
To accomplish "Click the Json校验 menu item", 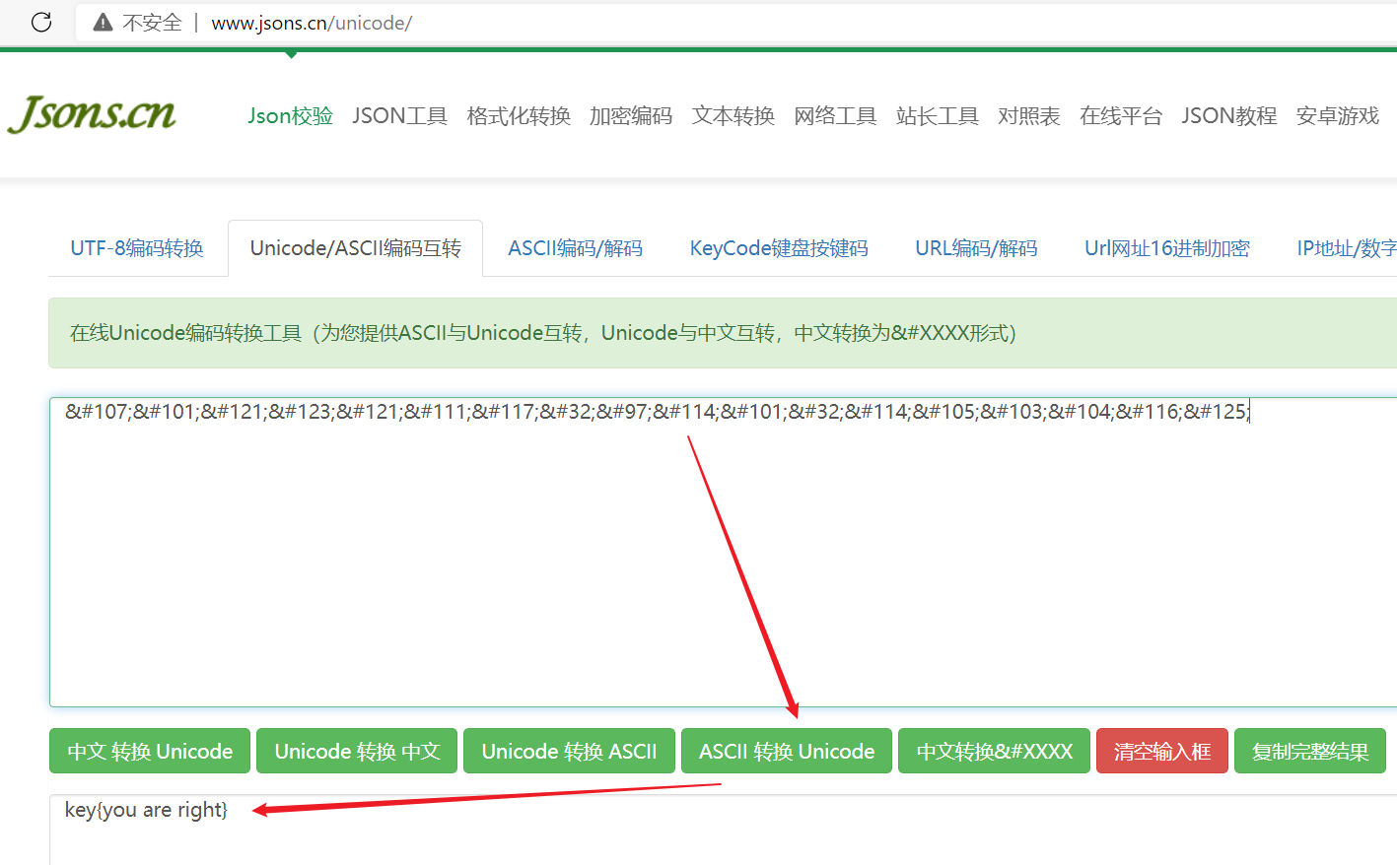I will (x=290, y=115).
